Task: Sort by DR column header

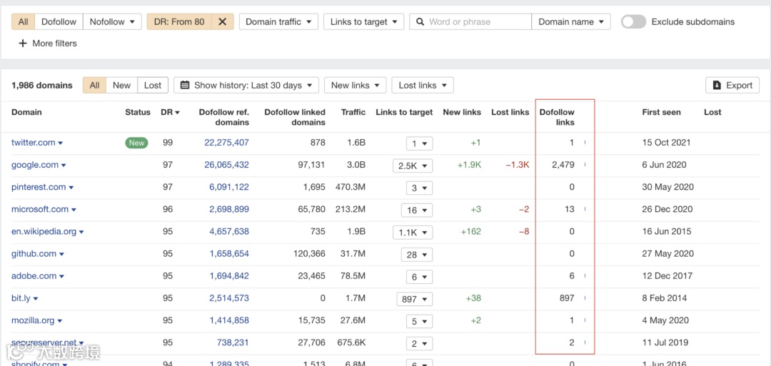Action: 170,112
